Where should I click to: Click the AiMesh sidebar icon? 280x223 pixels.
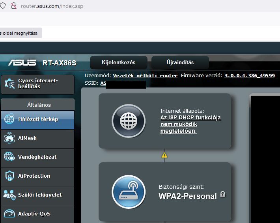[9, 138]
